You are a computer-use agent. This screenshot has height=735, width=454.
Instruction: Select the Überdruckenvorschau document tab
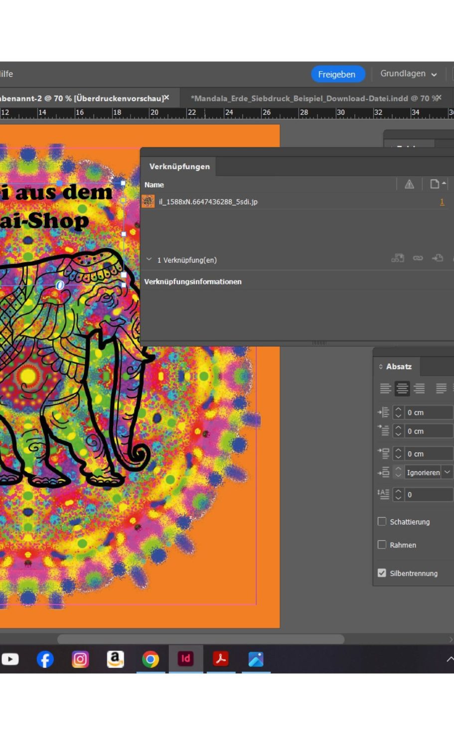81,98
